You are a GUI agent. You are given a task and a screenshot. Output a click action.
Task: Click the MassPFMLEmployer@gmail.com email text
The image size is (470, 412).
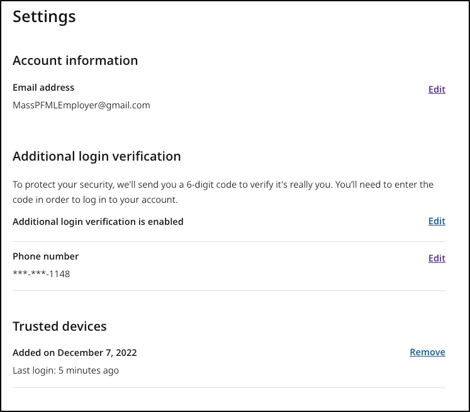point(81,105)
